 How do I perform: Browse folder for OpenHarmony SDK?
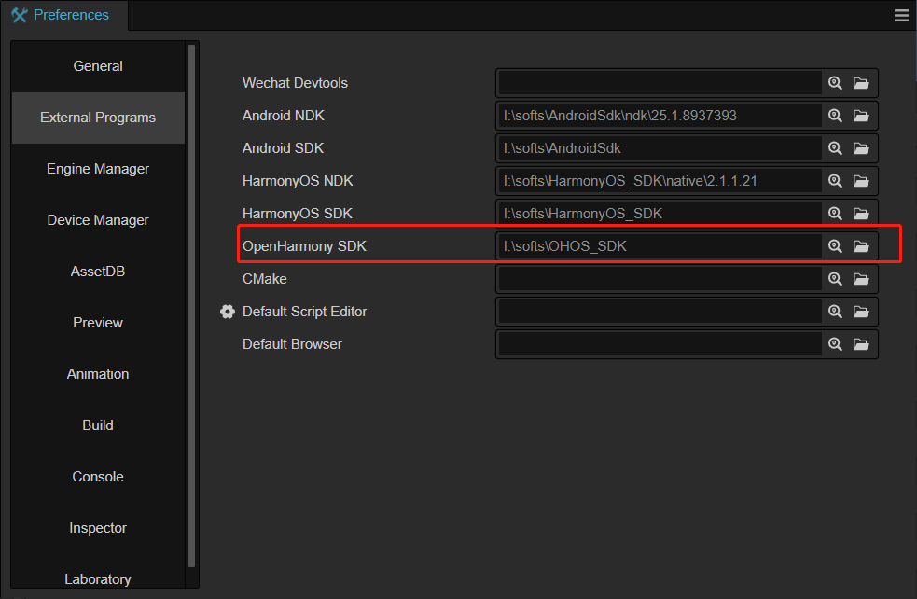[861, 246]
